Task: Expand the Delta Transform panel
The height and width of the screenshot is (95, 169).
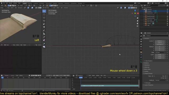Action: [x=149, y=61]
